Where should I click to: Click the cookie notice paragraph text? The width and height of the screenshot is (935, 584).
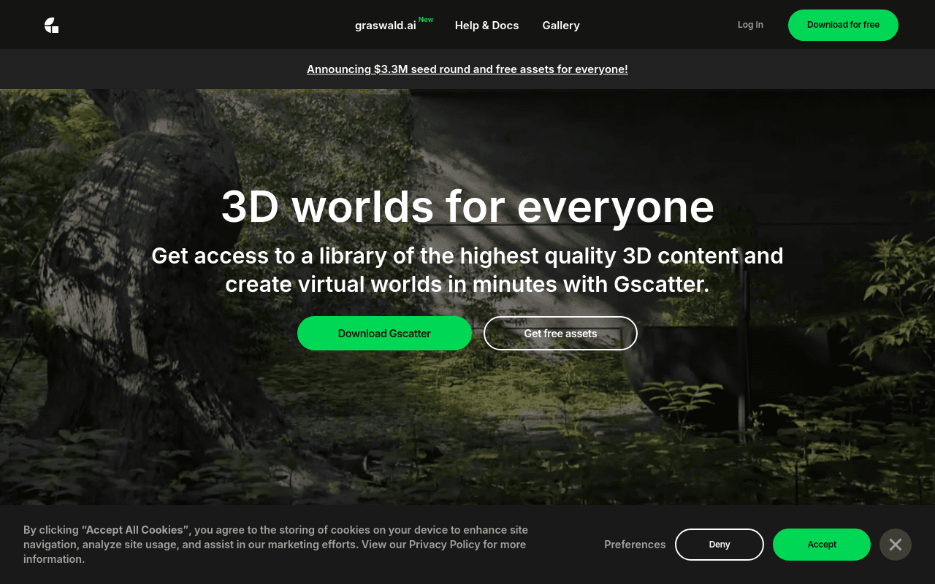pyautogui.click(x=275, y=545)
